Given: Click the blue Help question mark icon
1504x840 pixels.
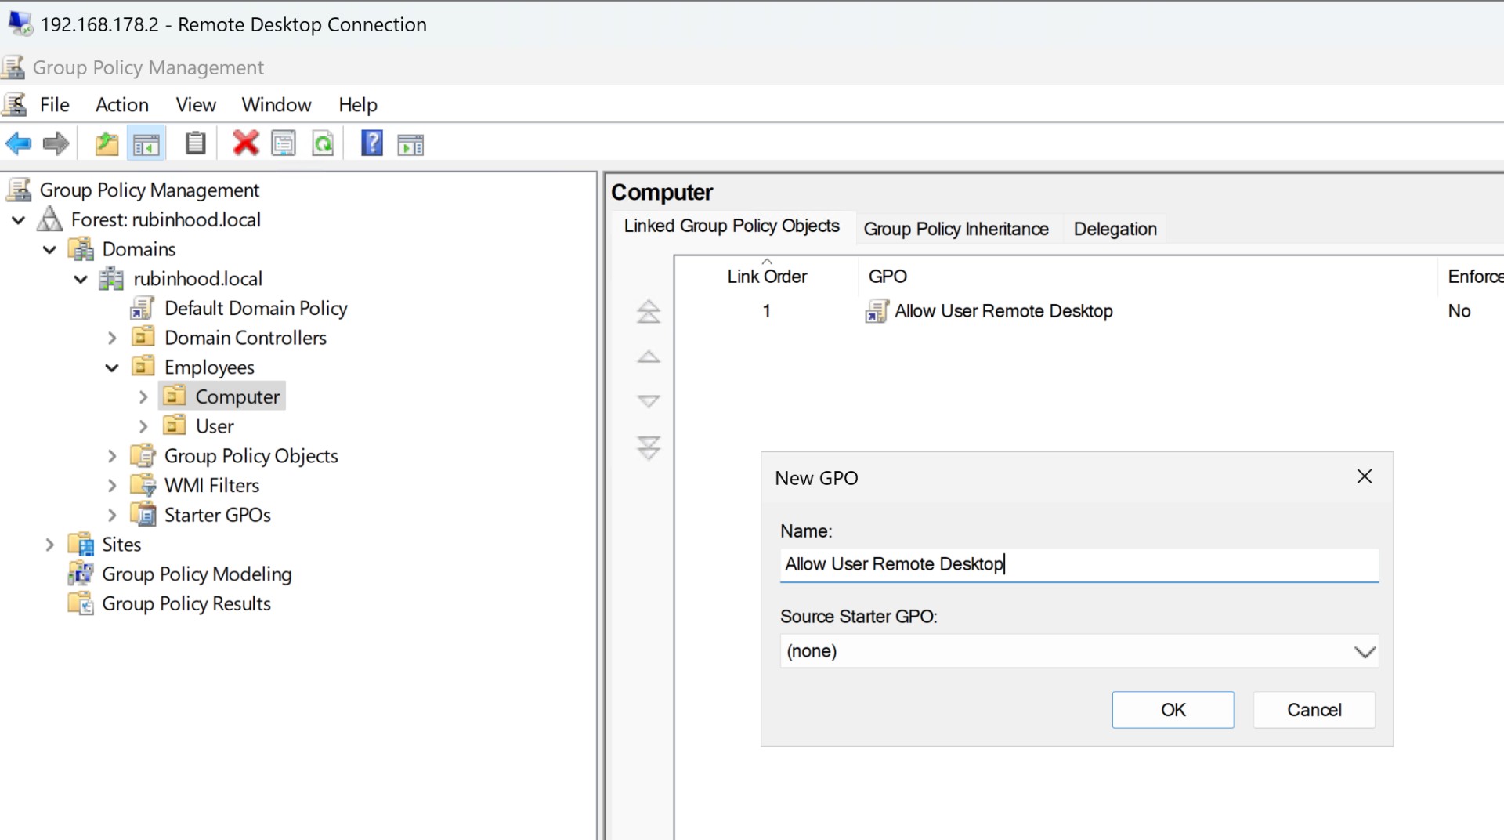Looking at the screenshot, I should pyautogui.click(x=371, y=143).
